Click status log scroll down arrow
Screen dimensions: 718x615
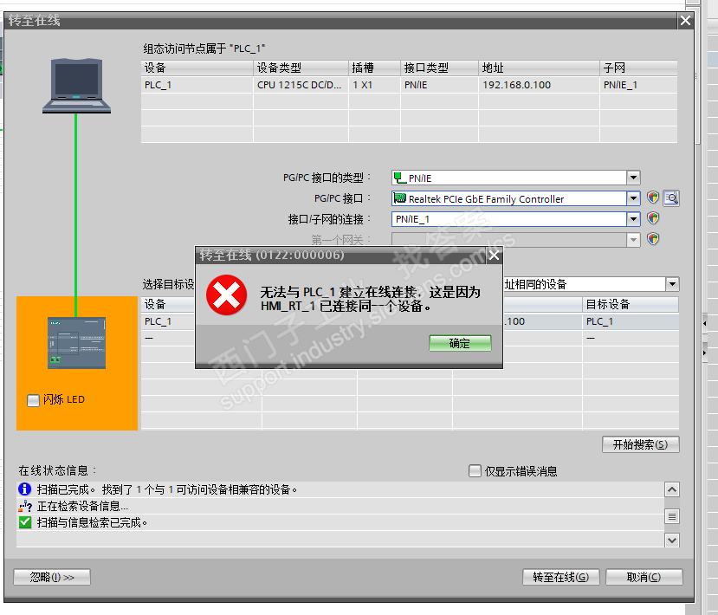pyautogui.click(x=672, y=541)
